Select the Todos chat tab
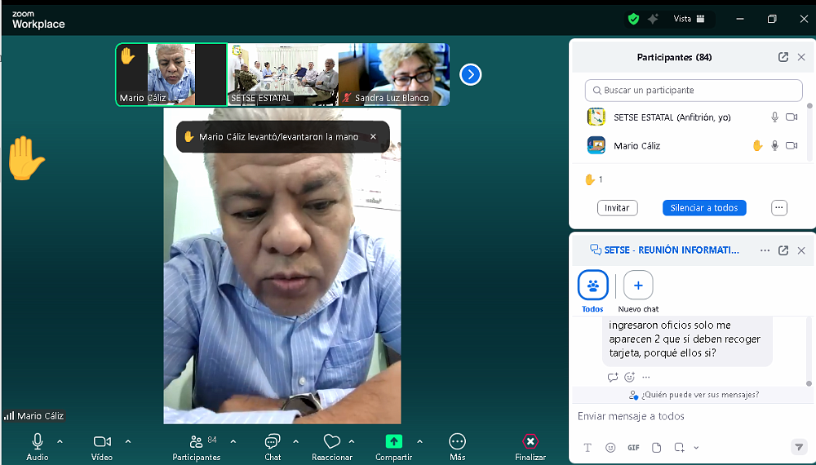Screen dimensions: 816x465 tap(592, 286)
